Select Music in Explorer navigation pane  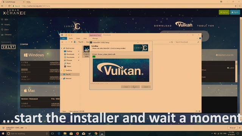coord(68,63)
